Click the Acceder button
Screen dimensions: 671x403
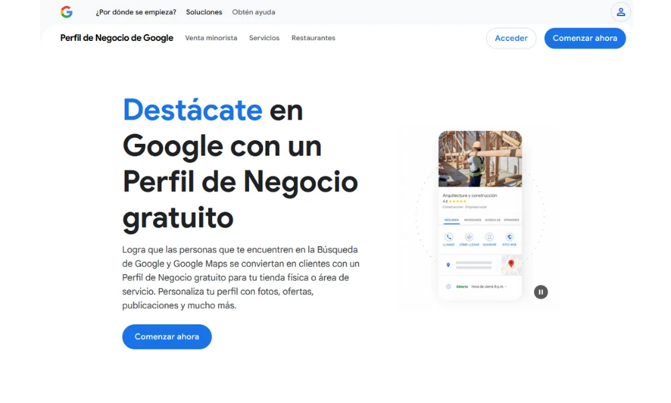click(x=511, y=38)
